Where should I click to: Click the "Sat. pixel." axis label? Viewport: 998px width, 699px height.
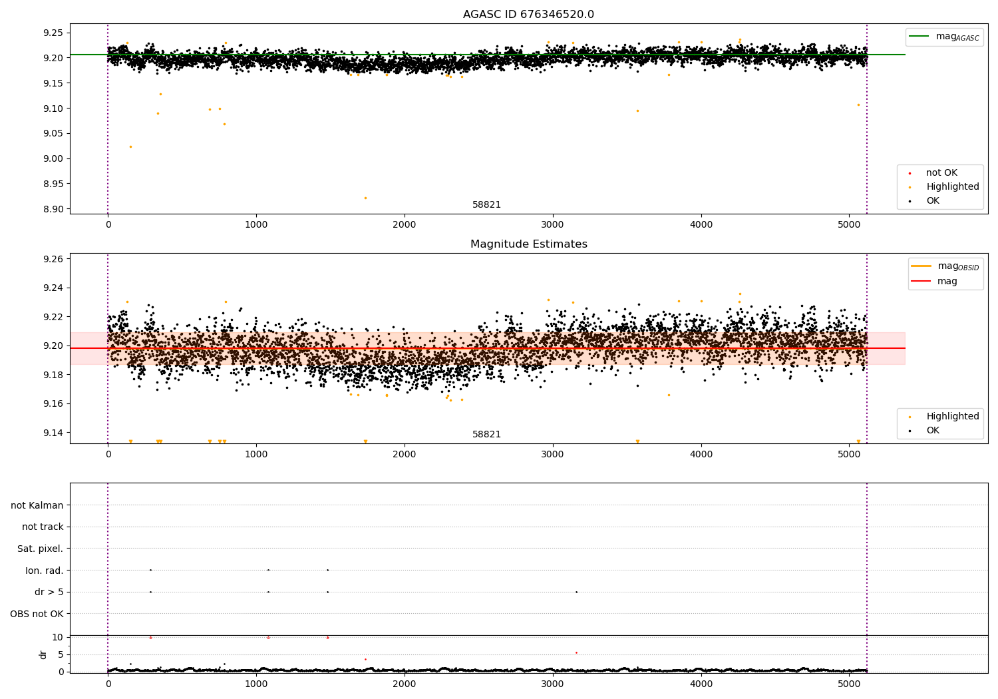point(41,549)
